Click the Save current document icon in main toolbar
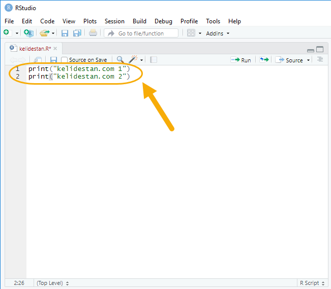This screenshot has width=331, height=289. point(65,33)
